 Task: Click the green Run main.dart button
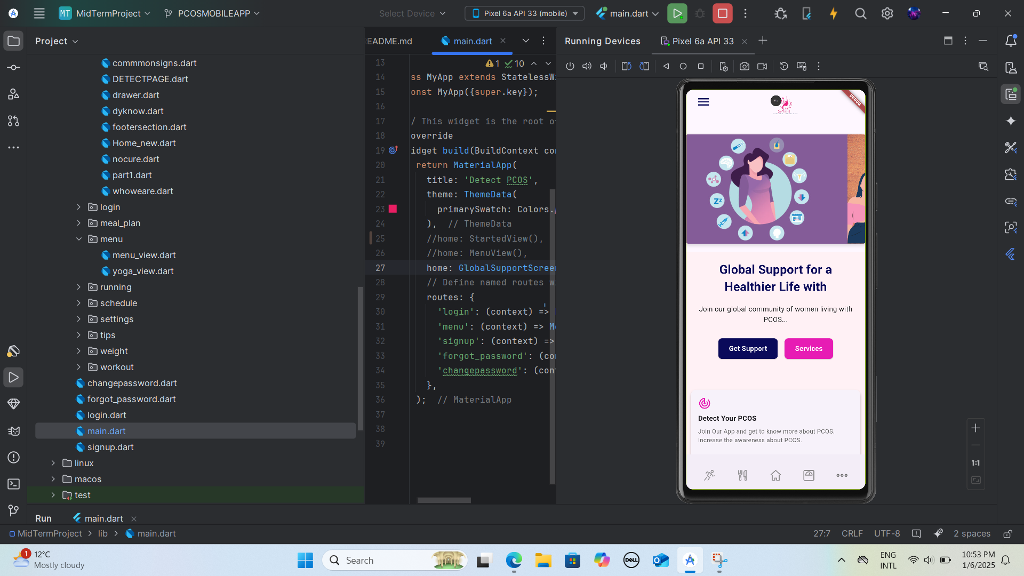677,13
